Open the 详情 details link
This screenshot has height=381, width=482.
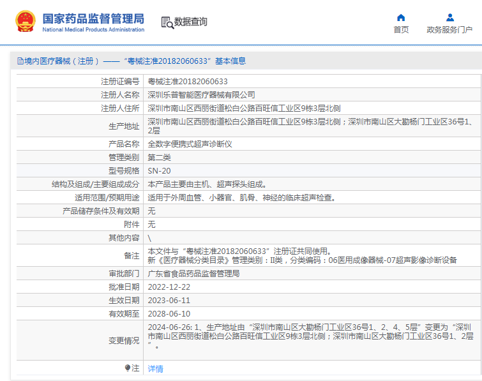[x=156, y=369]
